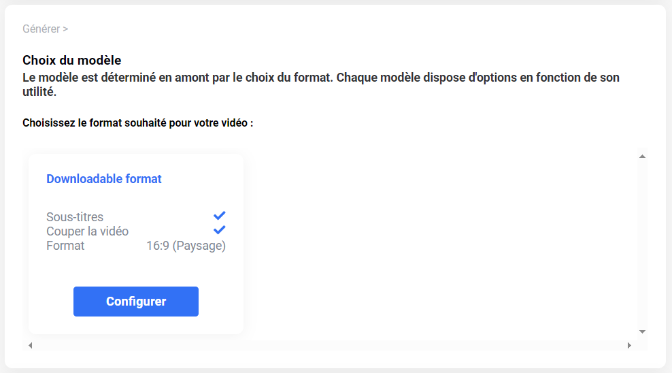
Task: Select the Downloadable format title
Action: tap(103, 179)
